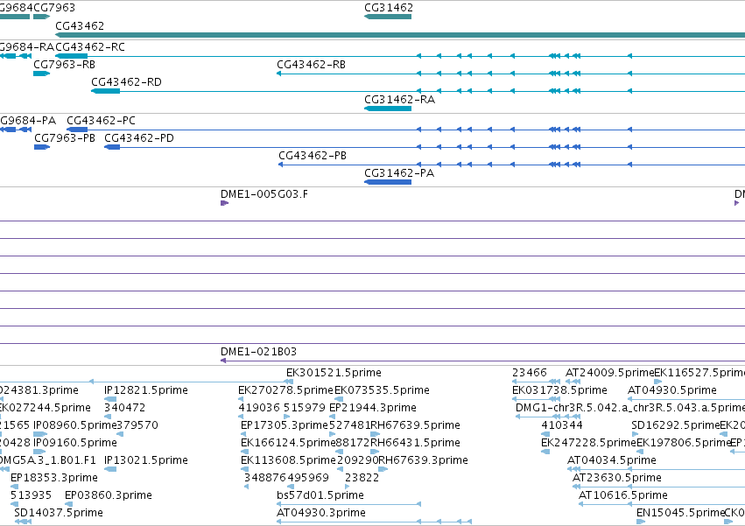Click the IP08960.5prime EST label

point(75,425)
